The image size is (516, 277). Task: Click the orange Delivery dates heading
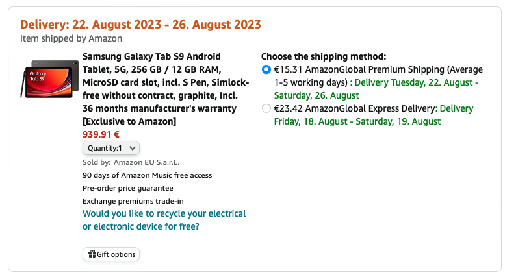click(x=140, y=25)
